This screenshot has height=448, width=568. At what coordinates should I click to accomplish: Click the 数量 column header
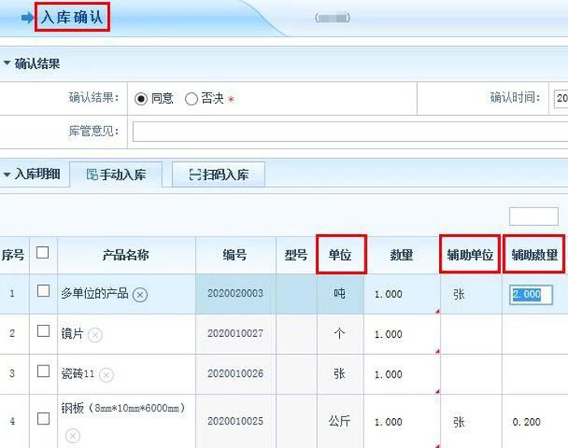click(401, 255)
